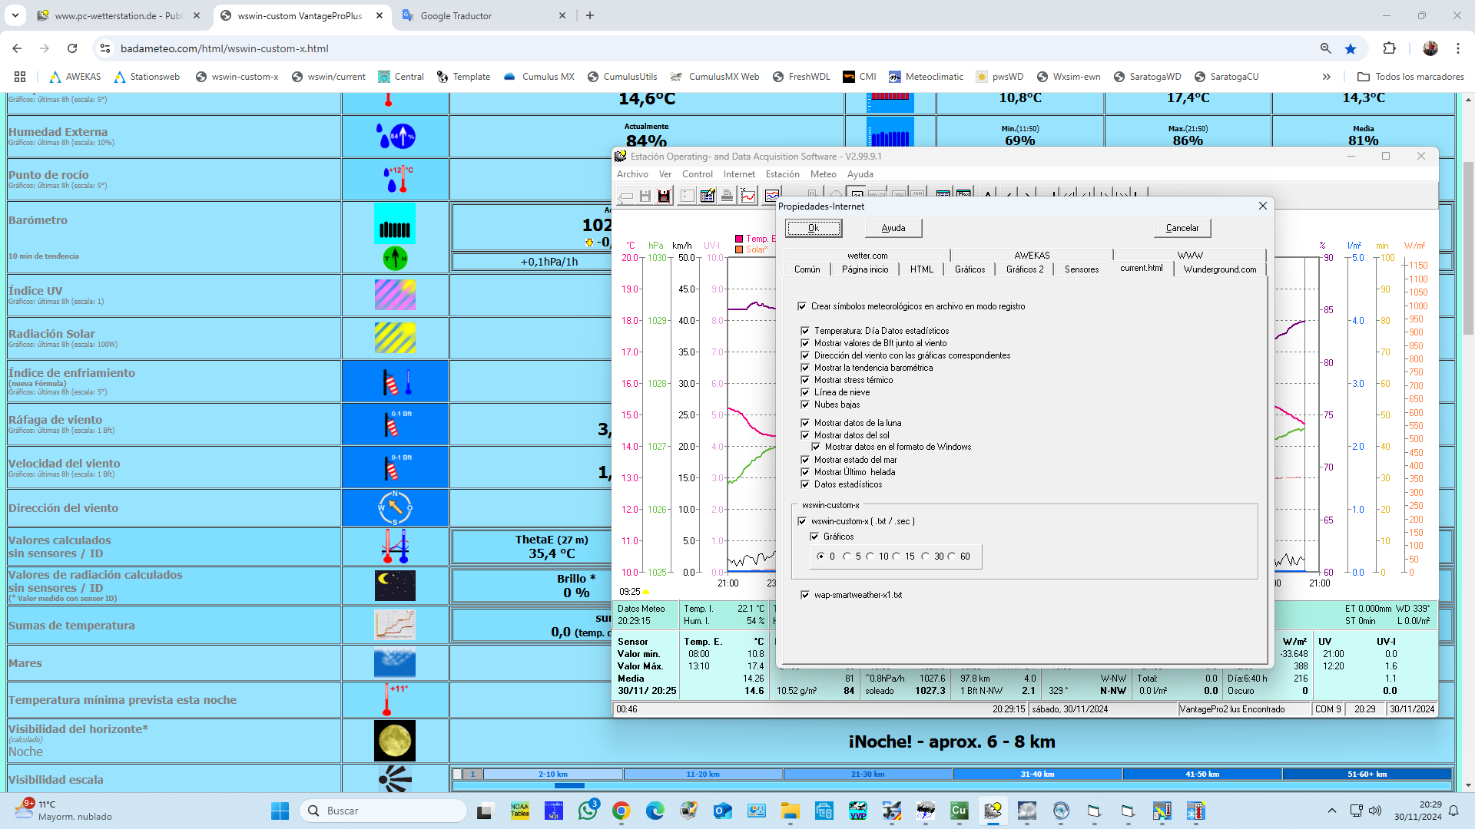Open the Estación menu
The height and width of the screenshot is (829, 1475).
coord(782,174)
